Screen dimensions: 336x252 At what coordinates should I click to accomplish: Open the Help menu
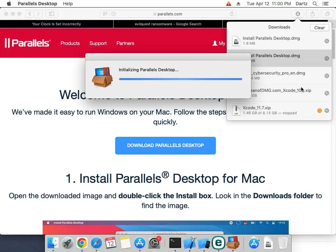tap(68, 4)
